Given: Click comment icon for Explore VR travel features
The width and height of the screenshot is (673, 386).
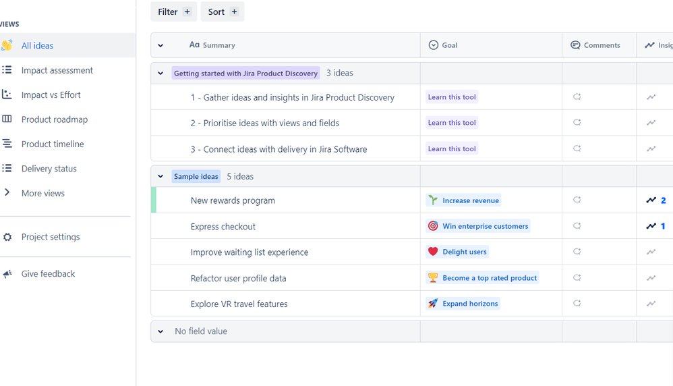Looking at the screenshot, I should 577,304.
